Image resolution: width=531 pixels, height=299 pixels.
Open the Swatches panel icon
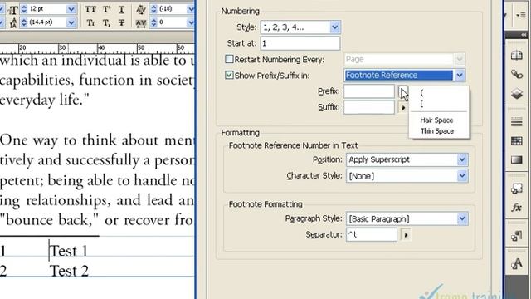pyautogui.click(x=516, y=140)
